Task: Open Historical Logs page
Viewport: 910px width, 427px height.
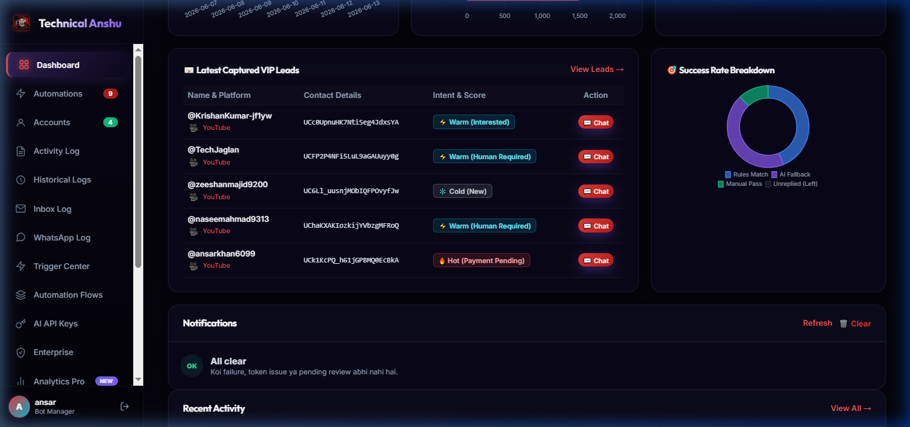Action: click(x=67, y=180)
